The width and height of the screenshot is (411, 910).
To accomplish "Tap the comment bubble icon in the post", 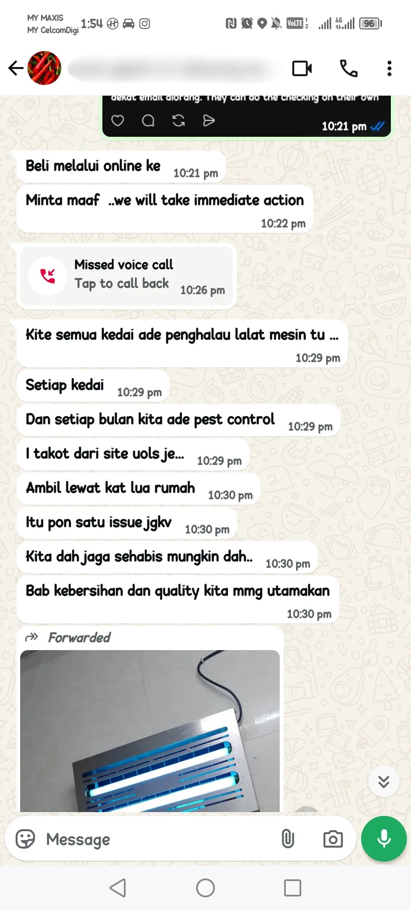I will tap(148, 121).
